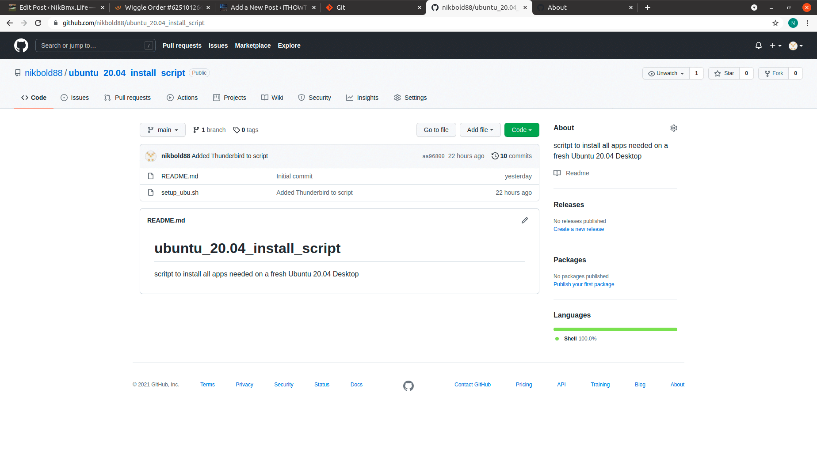
Task: Expand the green Code dropdown
Action: tap(522, 130)
